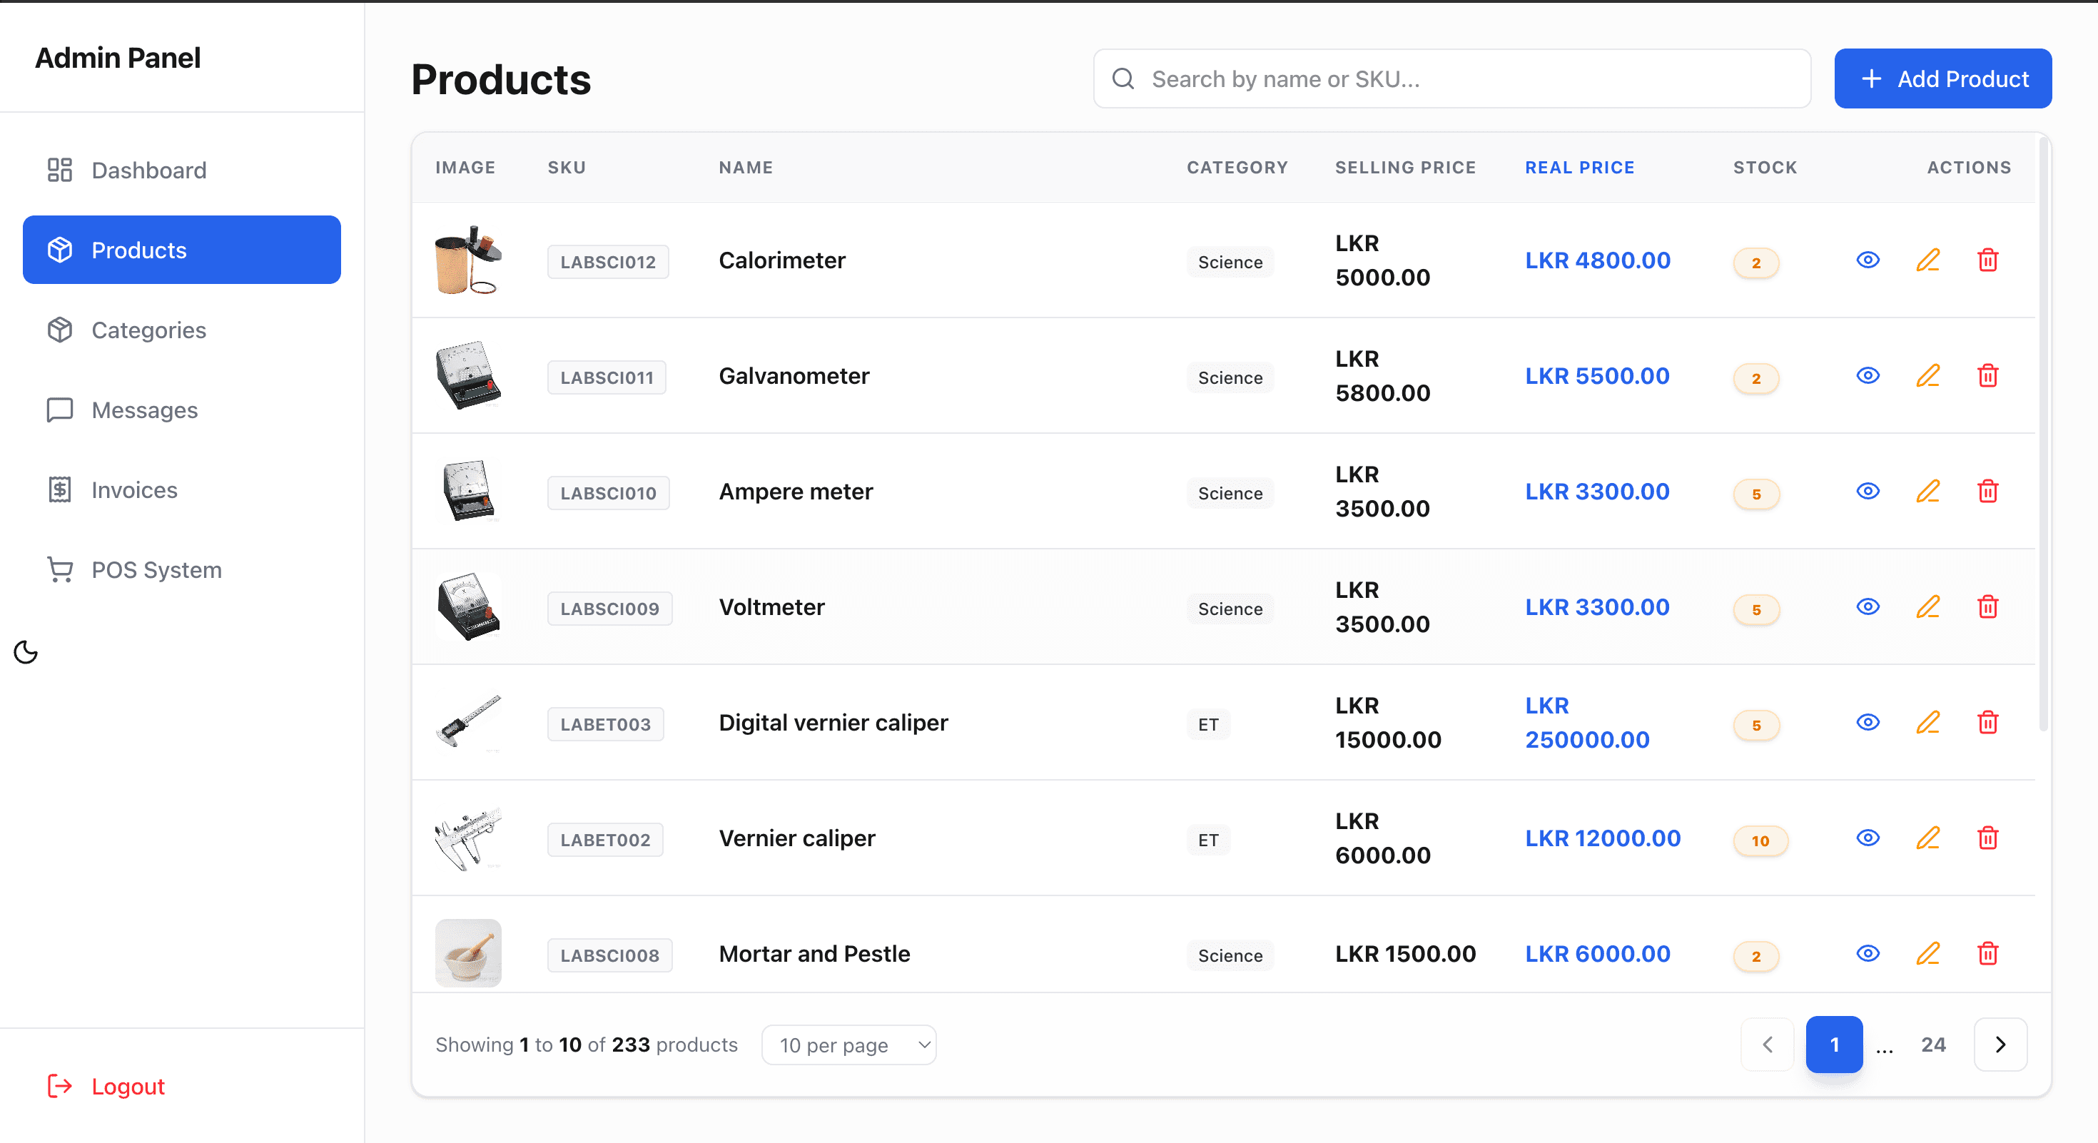Screen dimensions: 2098x1143
Task: Open the Voltmeter product thumbnail
Action: [468, 606]
